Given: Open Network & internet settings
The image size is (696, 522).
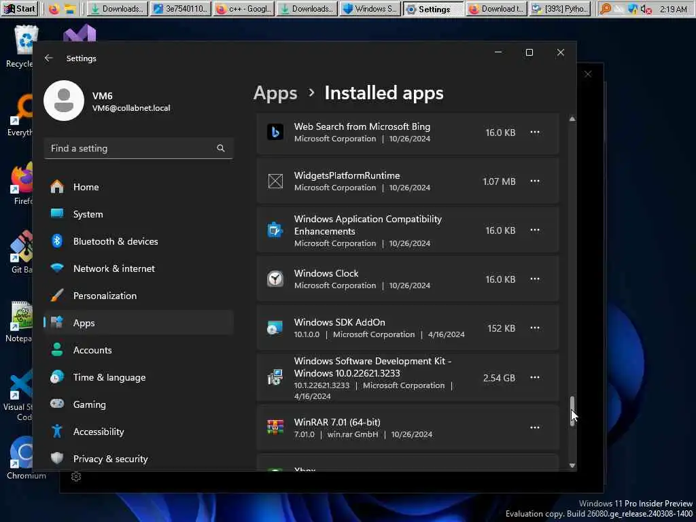Looking at the screenshot, I should [x=139, y=268].
